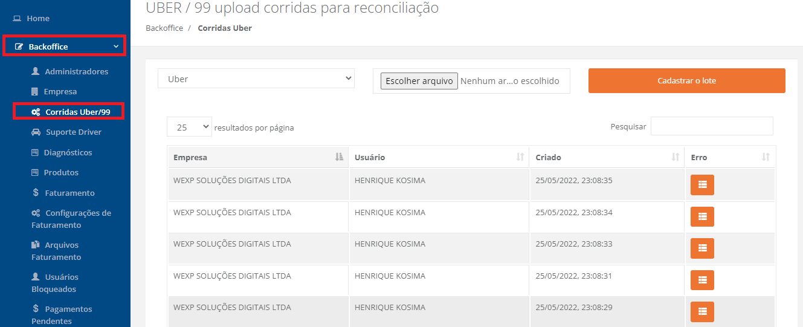803x327 pixels.
Task: Click HENRIQUE KOSIMA in the 23:08:34 row
Action: pyautogui.click(x=390, y=212)
